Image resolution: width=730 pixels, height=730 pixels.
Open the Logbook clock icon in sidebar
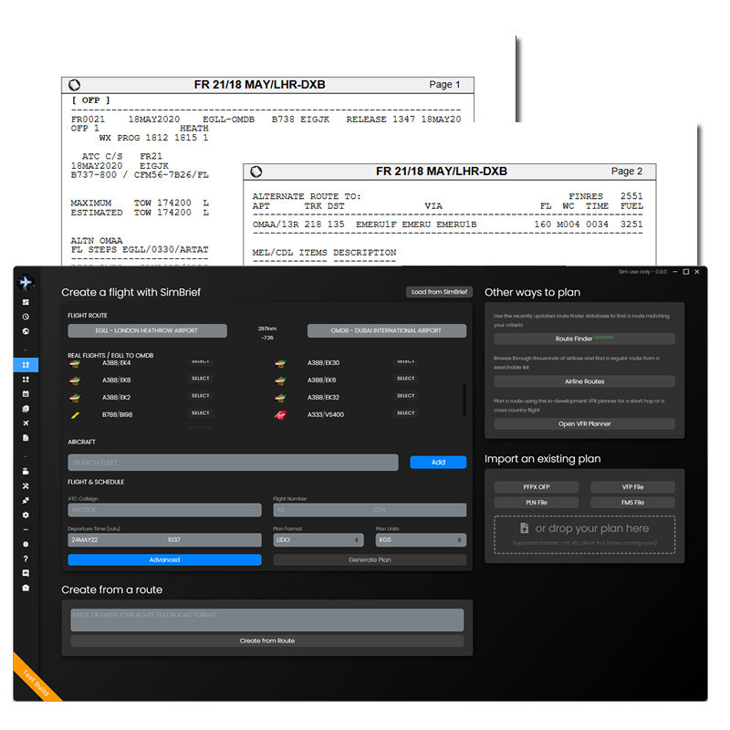pos(26,318)
